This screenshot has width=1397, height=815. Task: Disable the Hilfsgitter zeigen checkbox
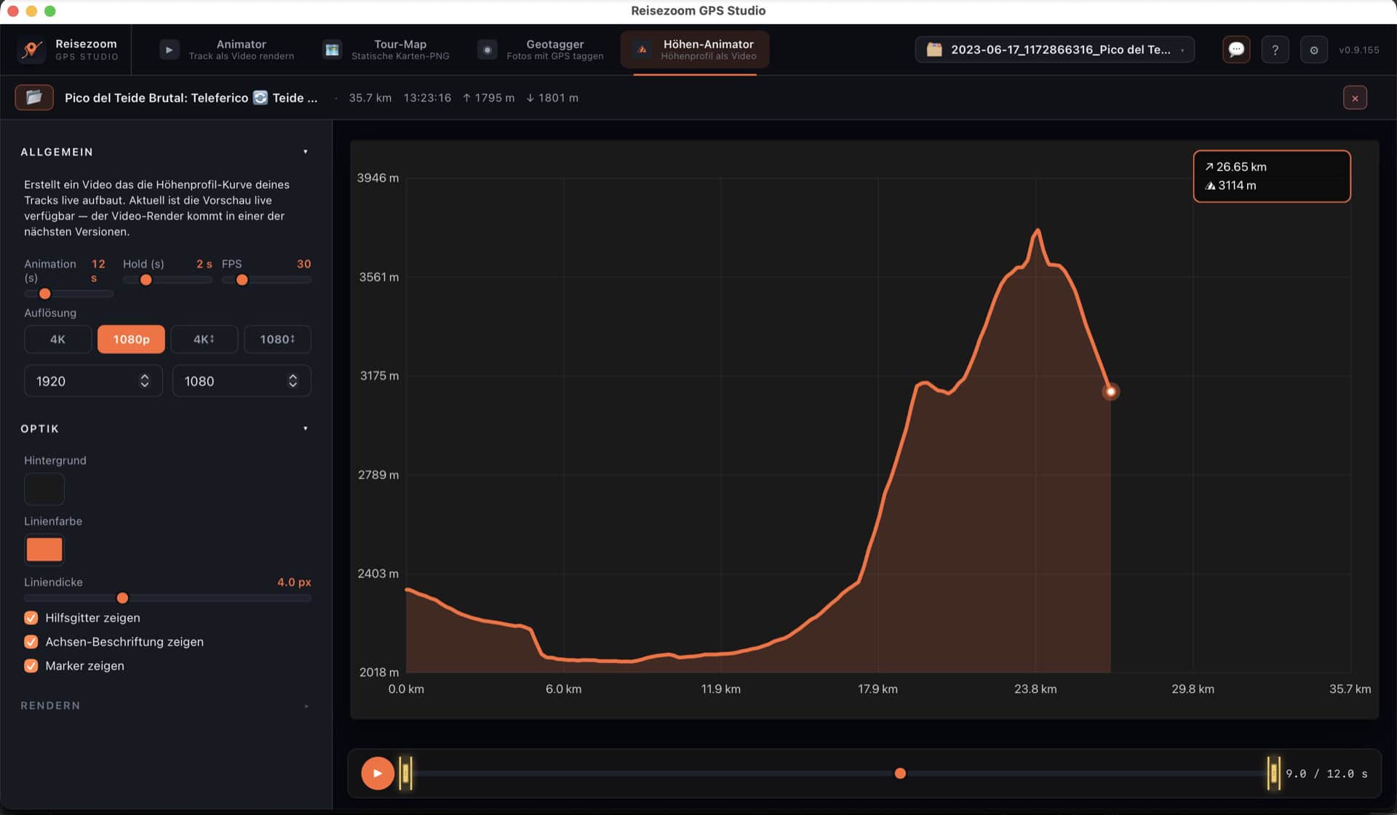31,618
